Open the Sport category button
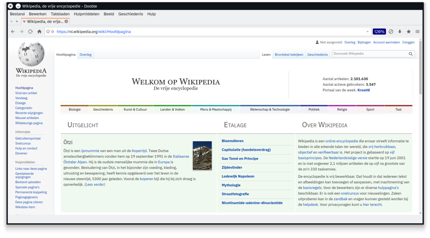 [370, 109]
